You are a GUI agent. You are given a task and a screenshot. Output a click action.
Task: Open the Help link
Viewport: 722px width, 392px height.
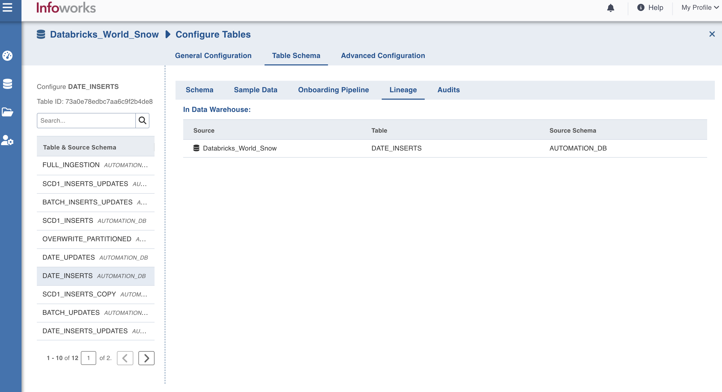(x=655, y=8)
